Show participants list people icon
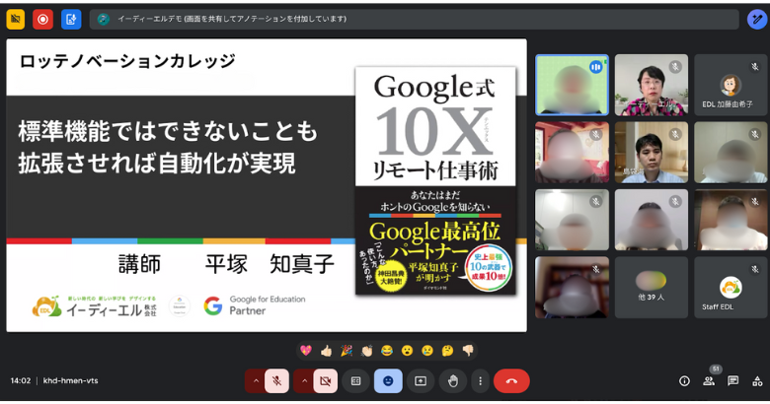The image size is (770, 404). tap(709, 381)
